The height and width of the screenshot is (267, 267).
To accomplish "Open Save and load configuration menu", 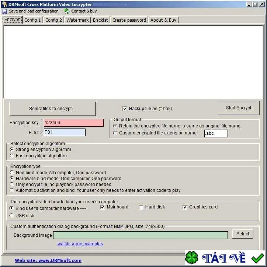I will coord(34,11).
